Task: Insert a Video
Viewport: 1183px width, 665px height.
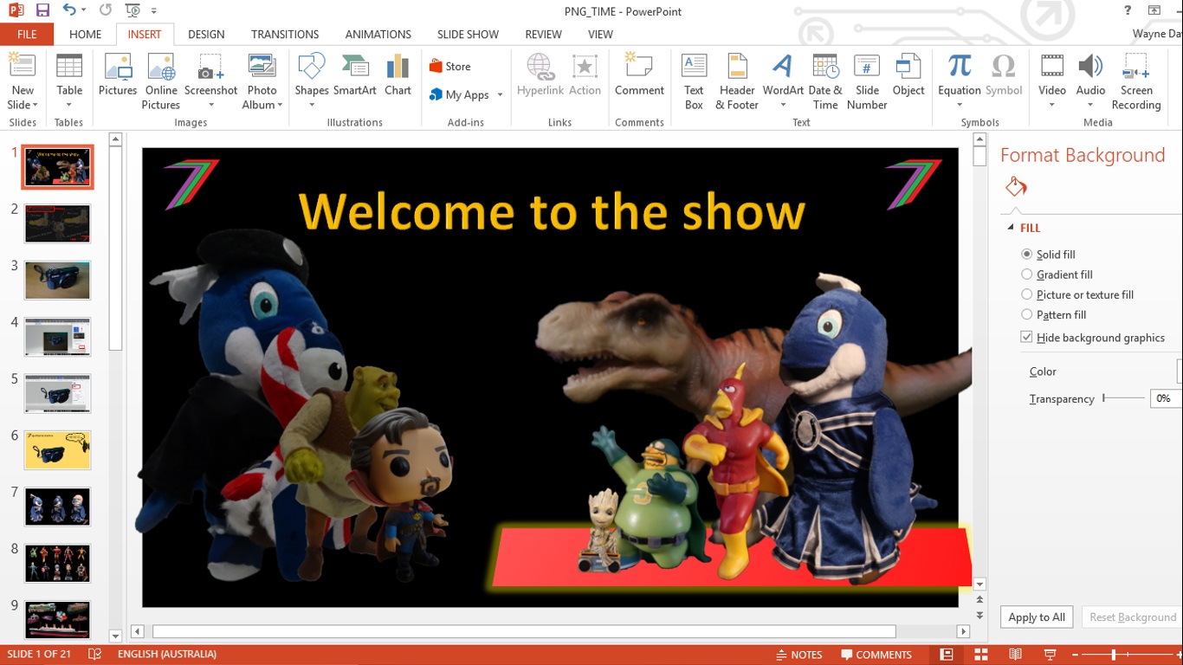Action: coord(1052,82)
